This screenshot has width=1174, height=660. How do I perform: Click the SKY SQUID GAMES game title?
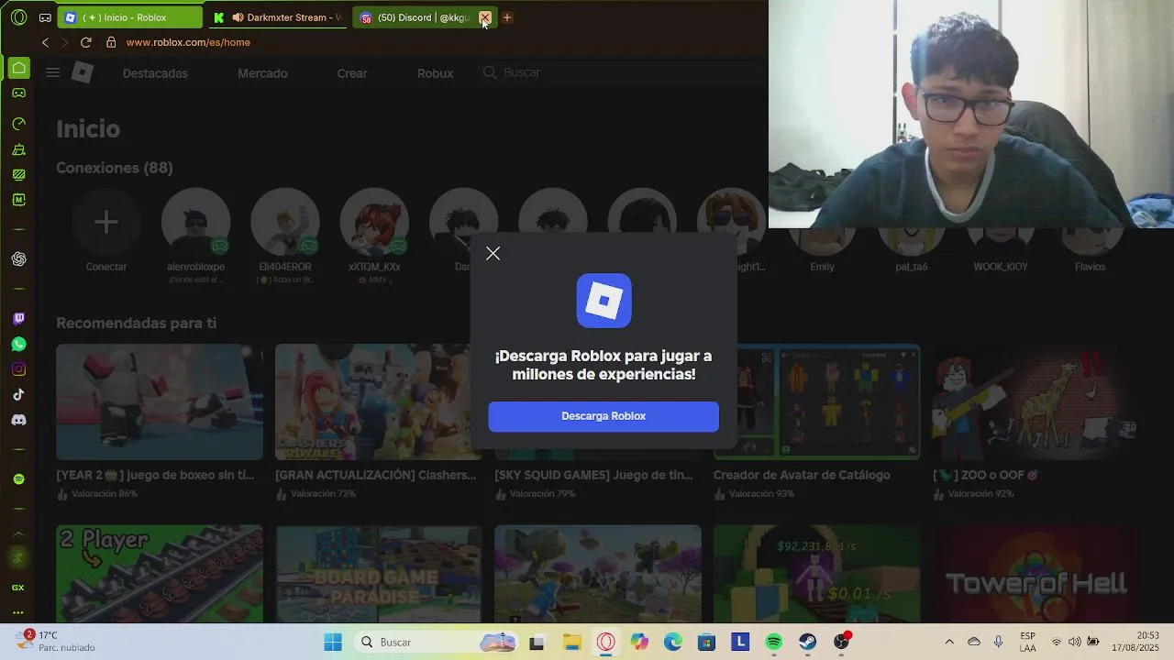coord(593,475)
